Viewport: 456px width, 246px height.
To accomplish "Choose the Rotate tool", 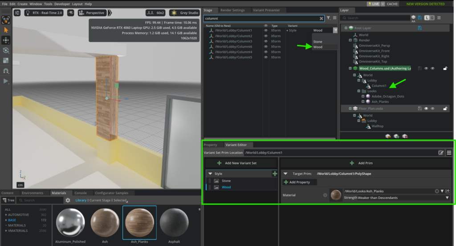I will (6, 50).
